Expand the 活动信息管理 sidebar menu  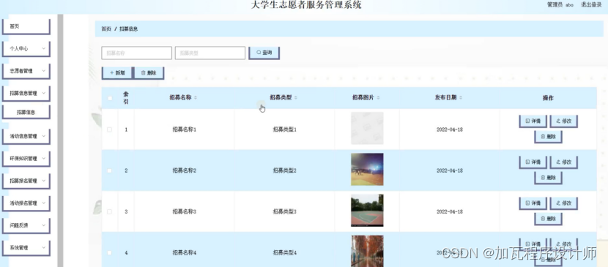coord(26,136)
